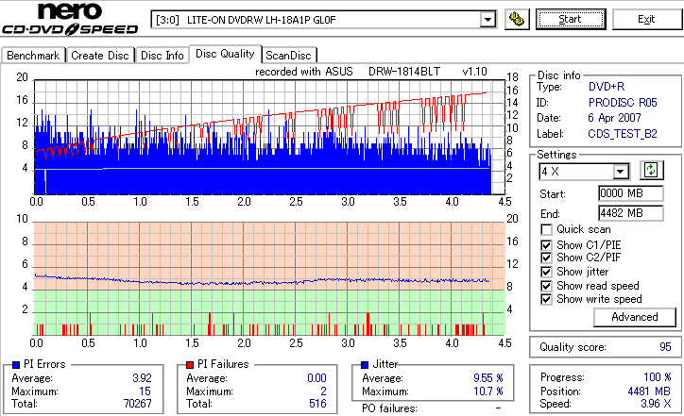Uncheck Show C1/PIE option
The image size is (684, 416).
pos(546,245)
